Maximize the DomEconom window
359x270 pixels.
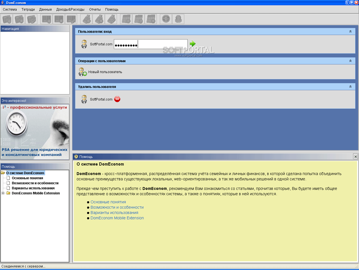click(352, 3)
